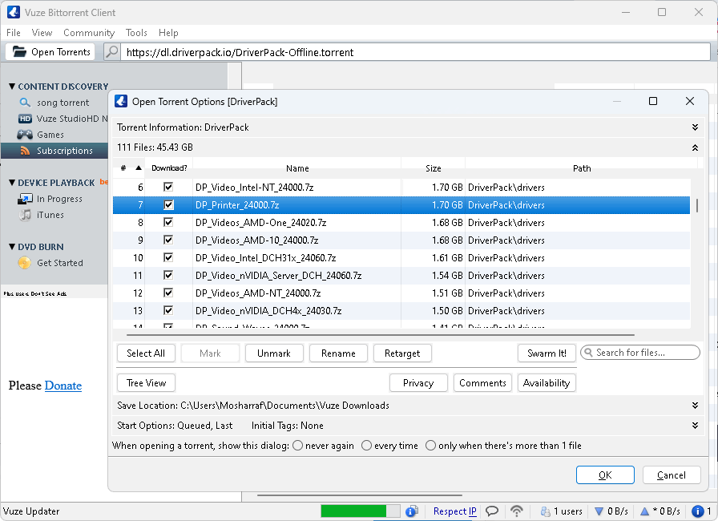Click the magnifier in Search for files box
This screenshot has width=718, height=521.
(x=589, y=353)
